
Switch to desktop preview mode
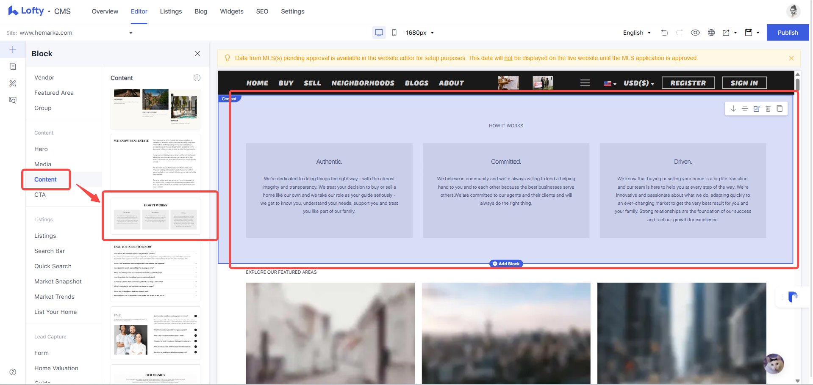[379, 33]
